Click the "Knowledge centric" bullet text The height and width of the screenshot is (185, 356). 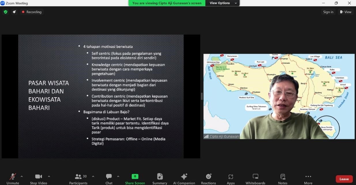click(128, 69)
